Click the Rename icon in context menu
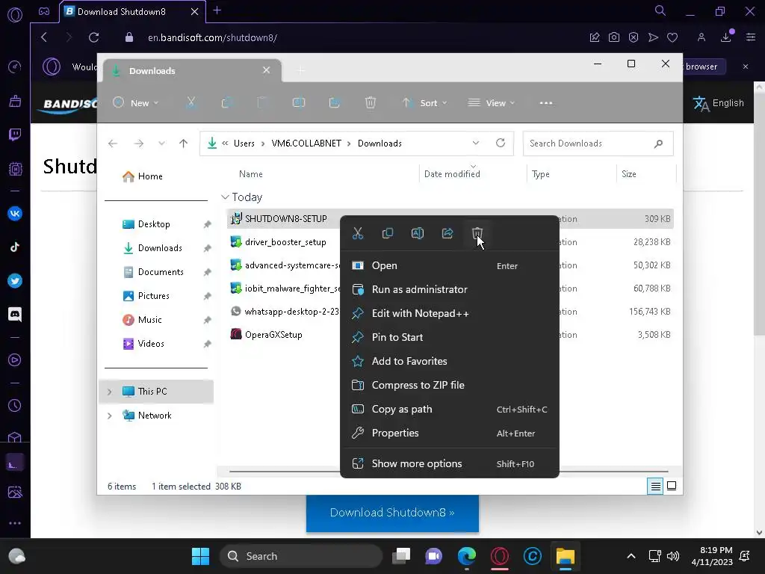This screenshot has height=574, width=765. coord(418,233)
